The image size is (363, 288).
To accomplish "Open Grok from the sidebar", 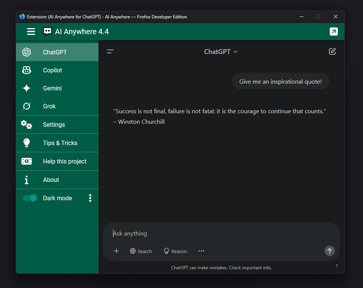I will [x=49, y=106].
